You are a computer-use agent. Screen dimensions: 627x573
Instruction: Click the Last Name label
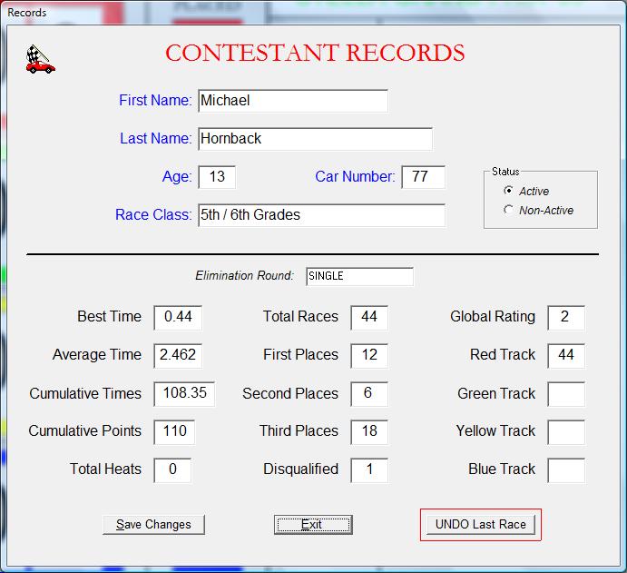[155, 138]
